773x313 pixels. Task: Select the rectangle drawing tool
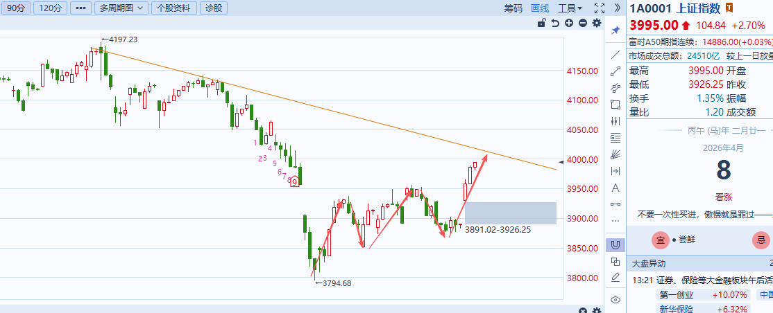(x=615, y=105)
